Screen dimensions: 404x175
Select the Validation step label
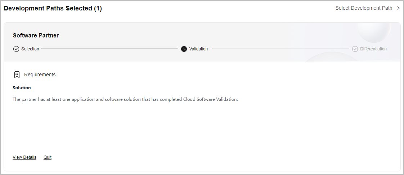point(198,49)
